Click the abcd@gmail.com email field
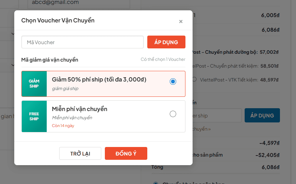 click(x=78, y=3)
